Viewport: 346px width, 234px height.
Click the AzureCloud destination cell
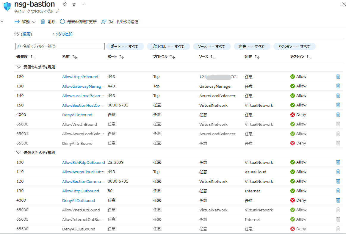tap(255, 172)
